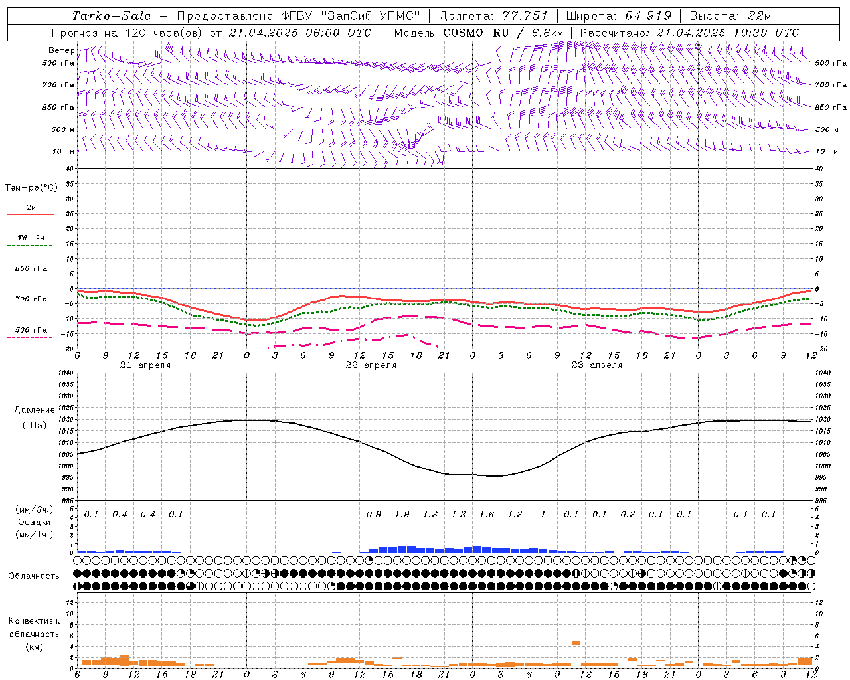This screenshot has width=850, height=680.
Task: Click the Tarko-Sale station title
Action: click(111, 16)
